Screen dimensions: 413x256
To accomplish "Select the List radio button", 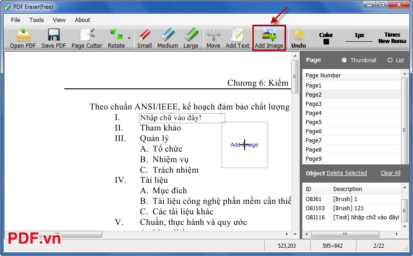I will pos(390,60).
